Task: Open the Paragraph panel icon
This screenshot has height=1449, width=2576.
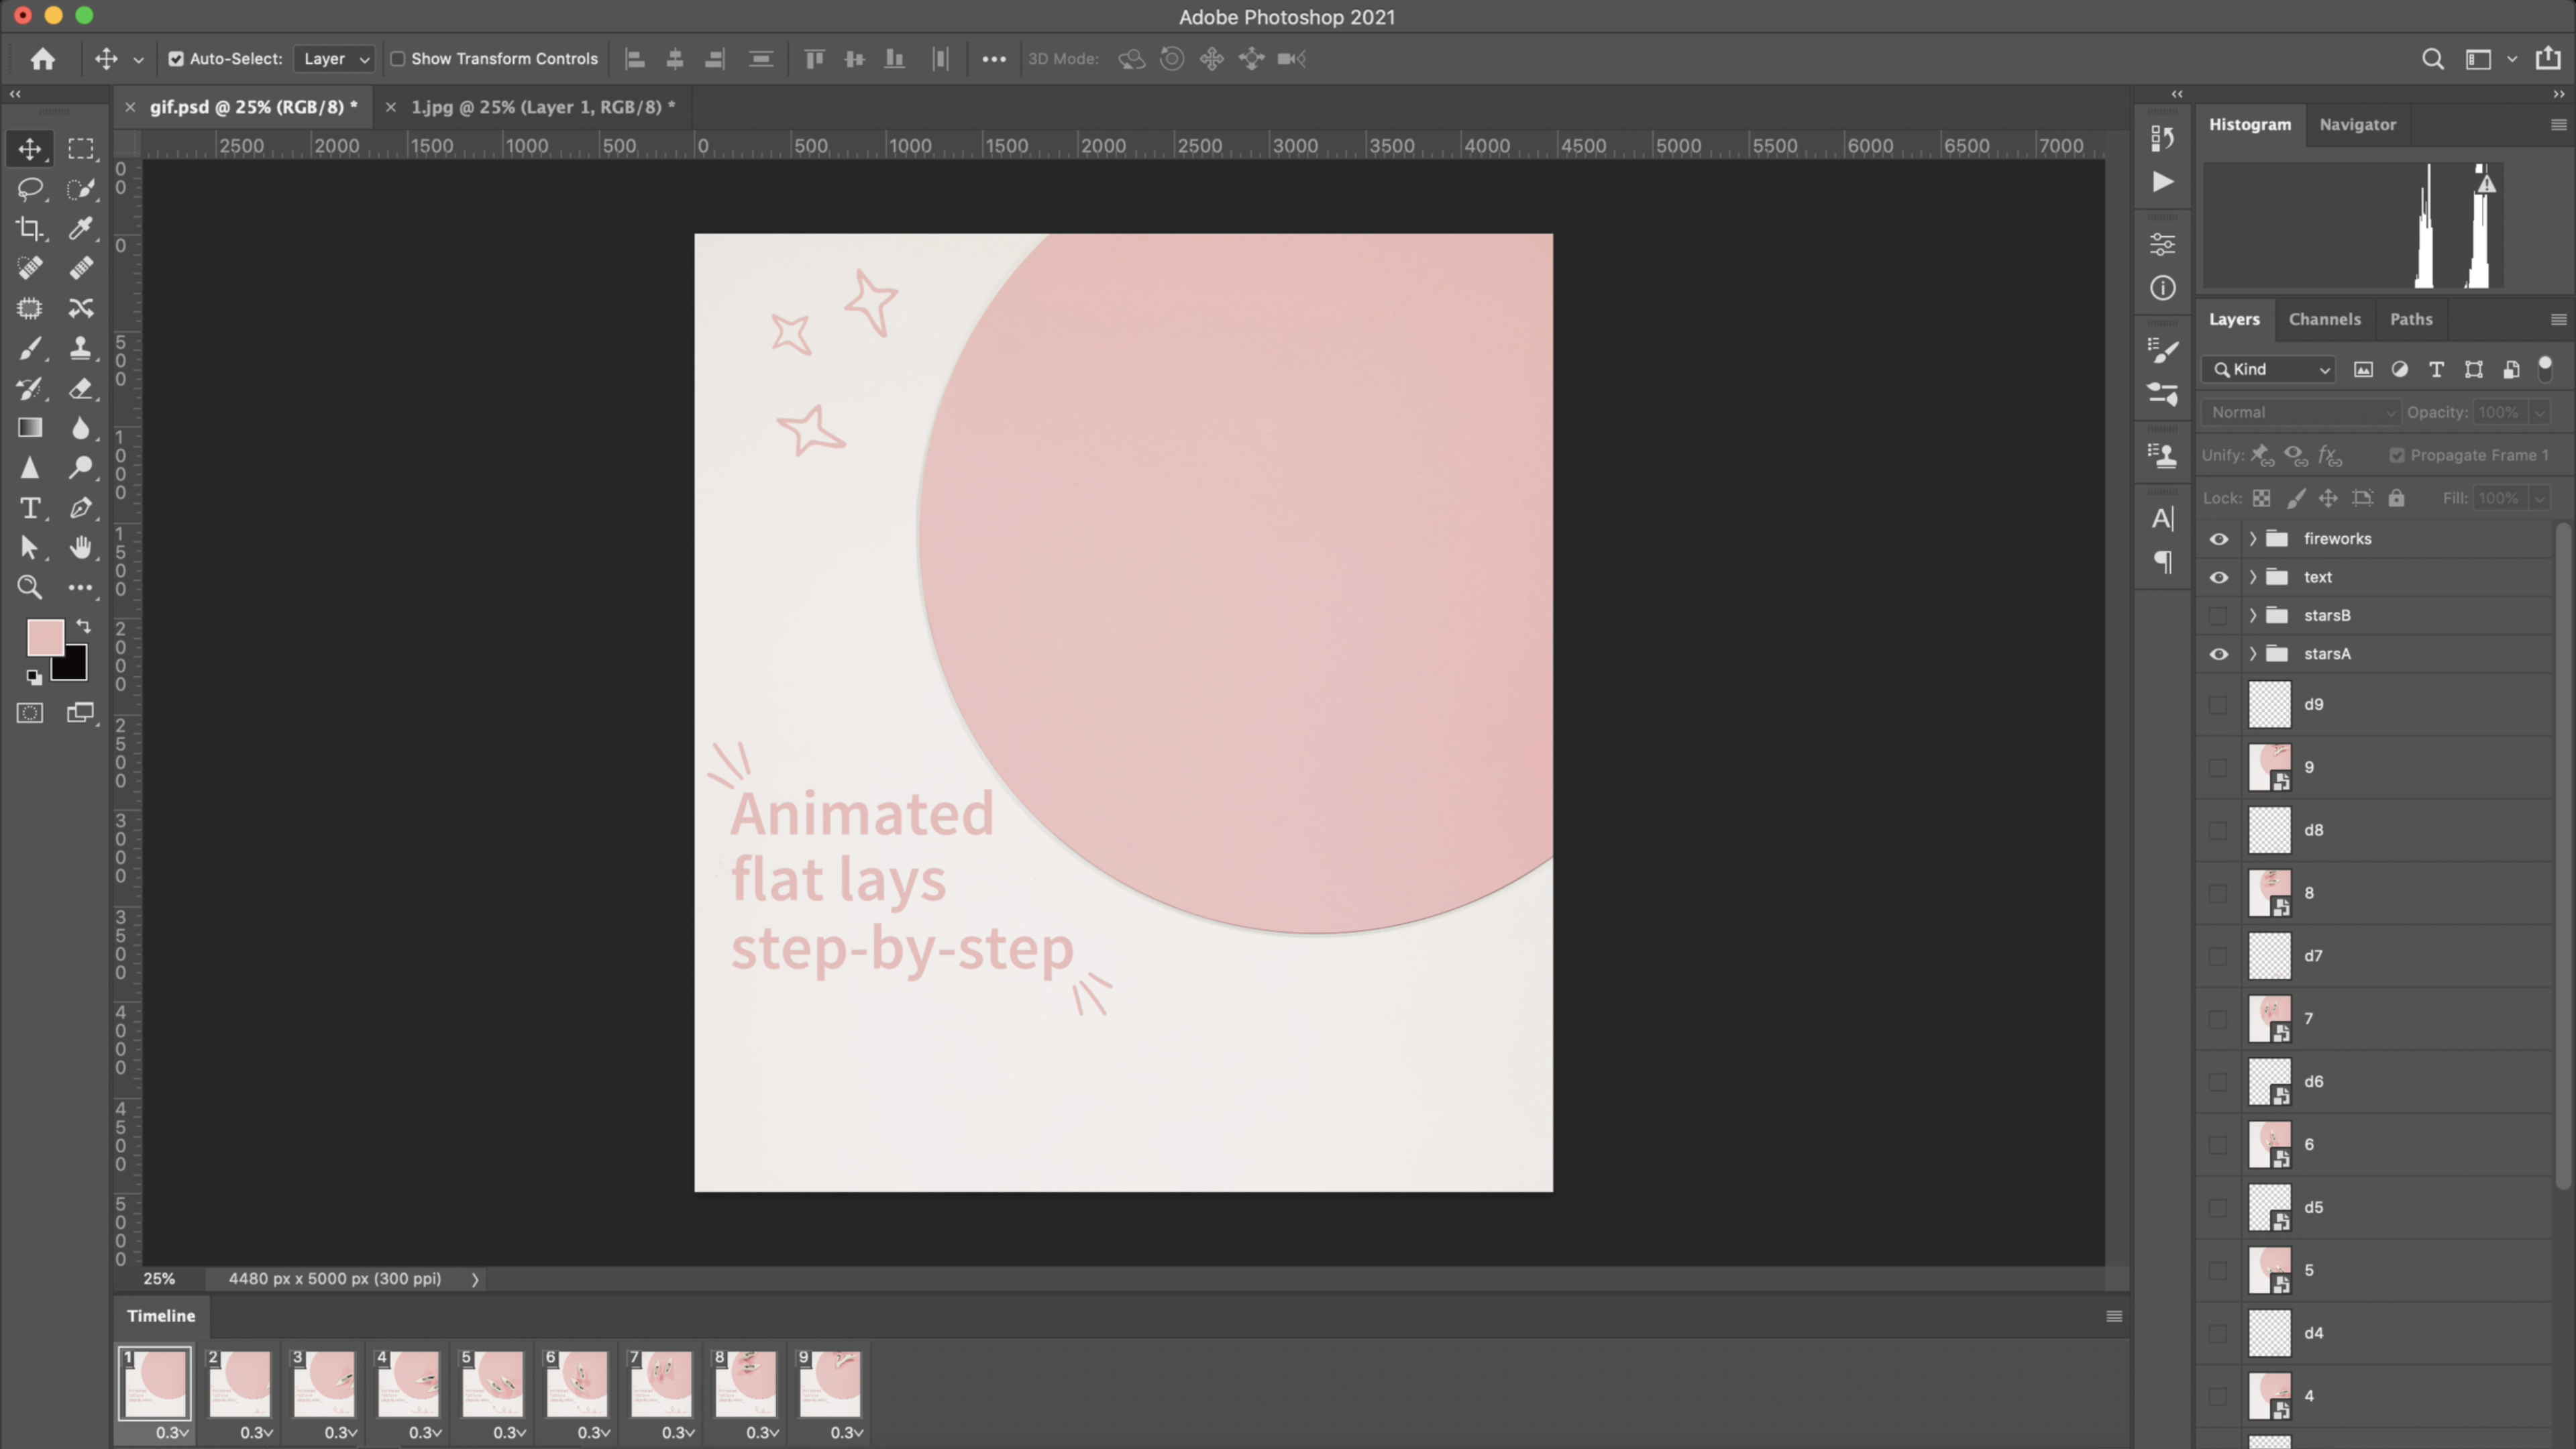Action: 2162,562
